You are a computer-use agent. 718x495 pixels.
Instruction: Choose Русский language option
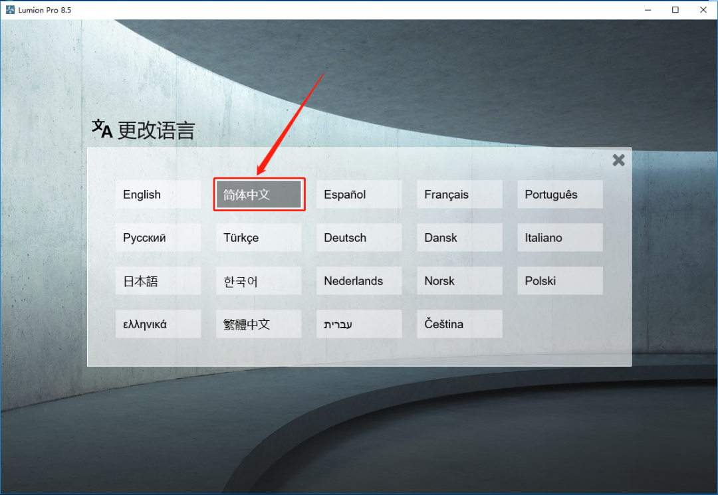158,237
